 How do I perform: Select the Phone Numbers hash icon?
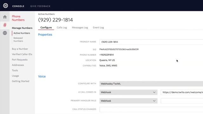tap(5, 25)
